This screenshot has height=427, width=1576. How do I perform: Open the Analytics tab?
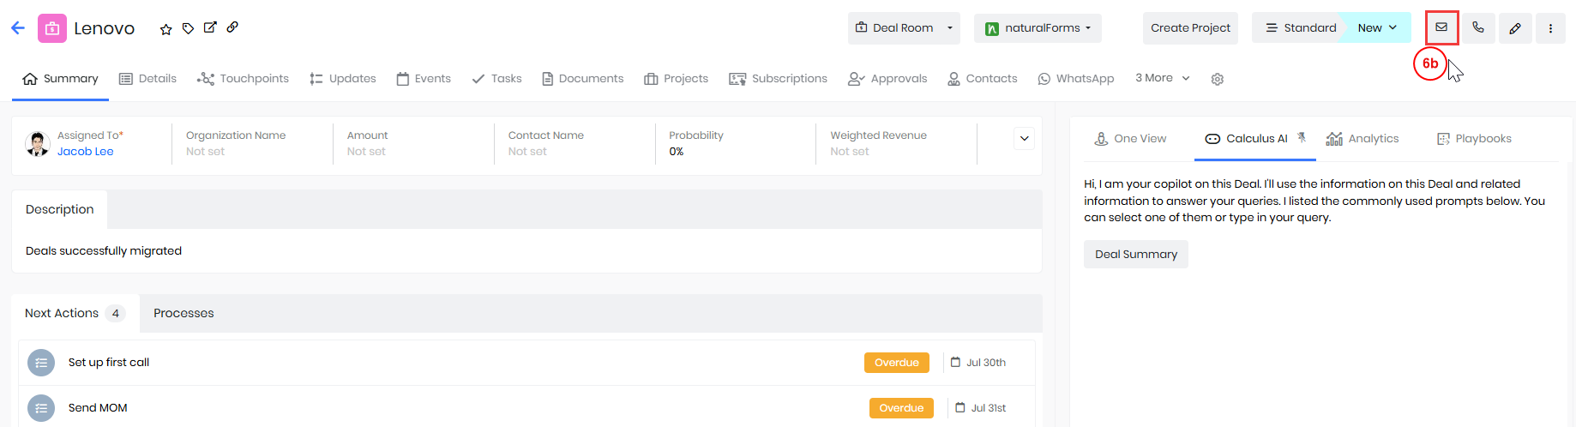coord(1362,139)
